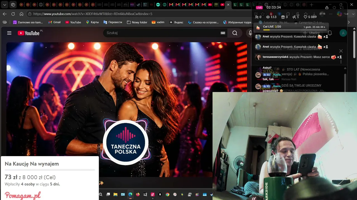The height and width of the screenshot is (200, 357).
Task: Open a new browser tab with plus
Action: [x=311, y=5]
